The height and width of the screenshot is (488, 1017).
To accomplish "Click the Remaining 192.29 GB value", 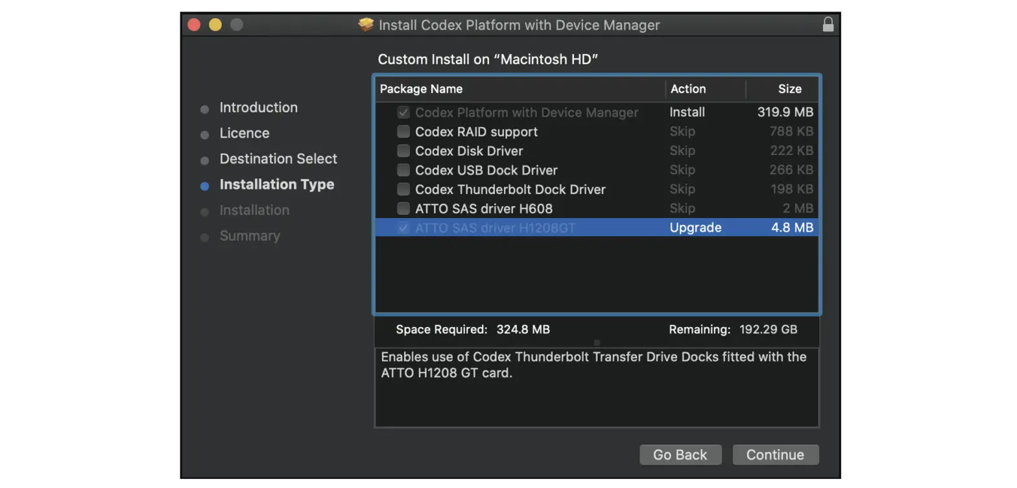I will pos(768,330).
